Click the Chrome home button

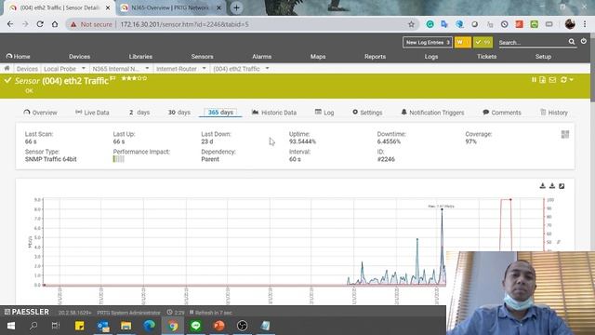click(x=55, y=24)
